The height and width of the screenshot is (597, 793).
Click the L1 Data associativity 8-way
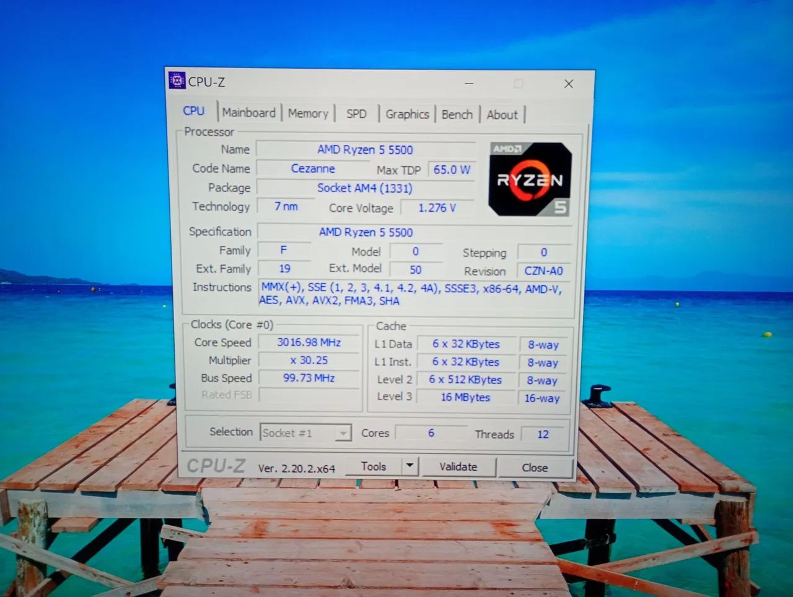pos(543,345)
